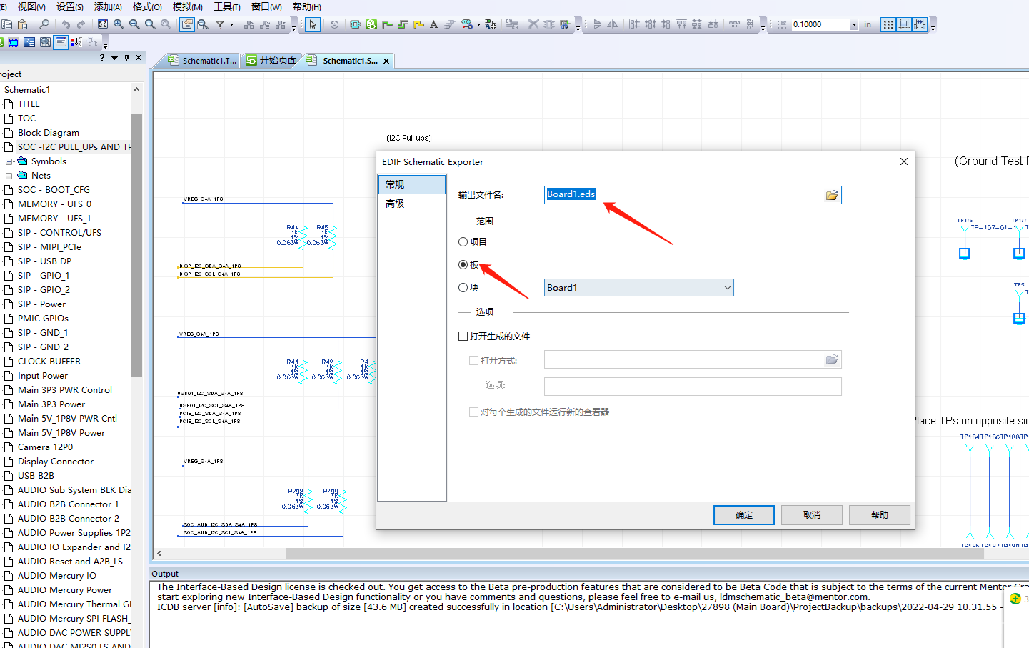Toggle the Properties window icon
Viewport: 1029px width, 648px height.
187,24
